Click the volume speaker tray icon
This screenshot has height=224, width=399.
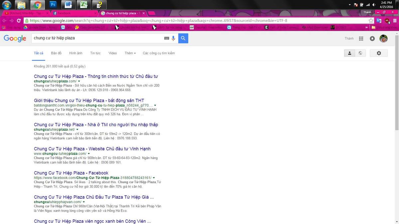coord(374,5)
